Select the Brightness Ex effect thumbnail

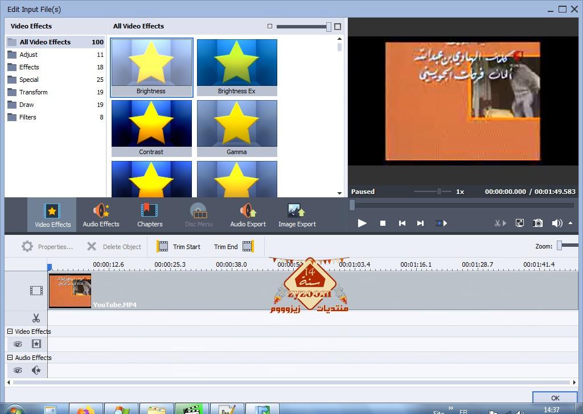pos(237,68)
